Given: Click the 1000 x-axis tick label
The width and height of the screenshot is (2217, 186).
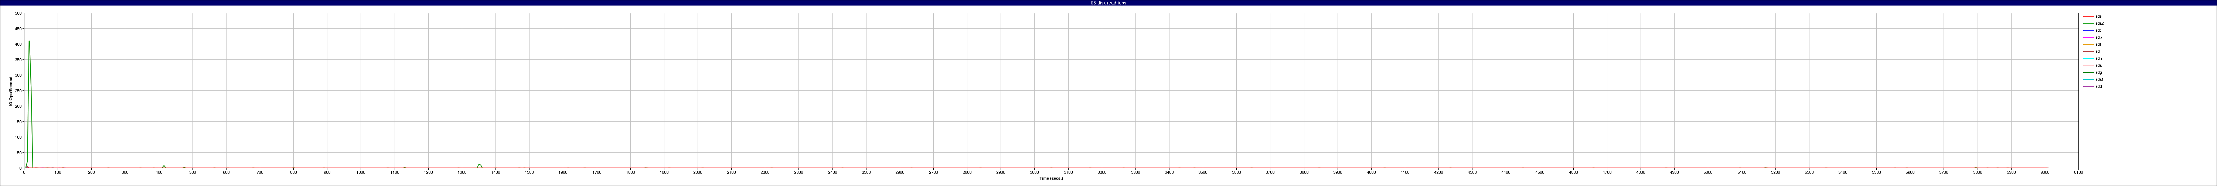Looking at the screenshot, I should (x=361, y=172).
